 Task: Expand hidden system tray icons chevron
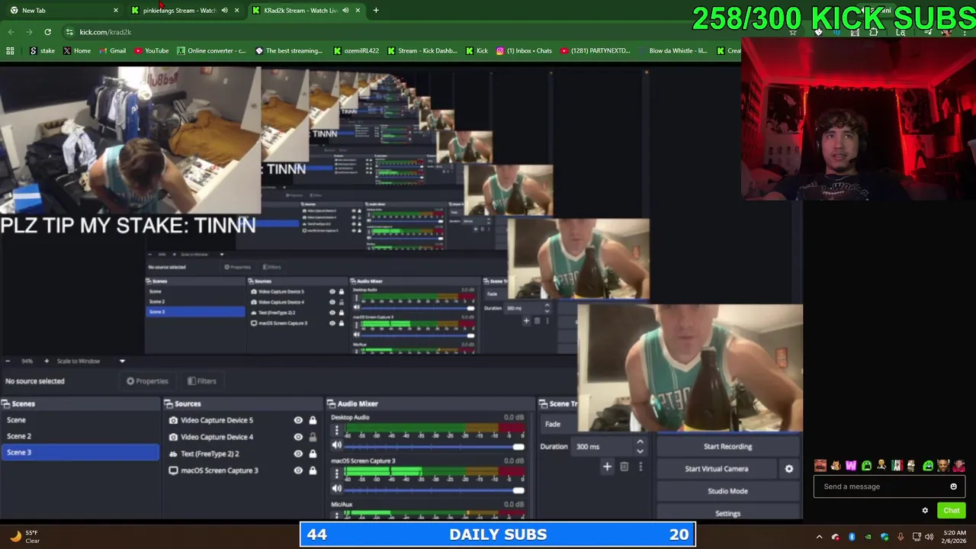pyautogui.click(x=820, y=537)
